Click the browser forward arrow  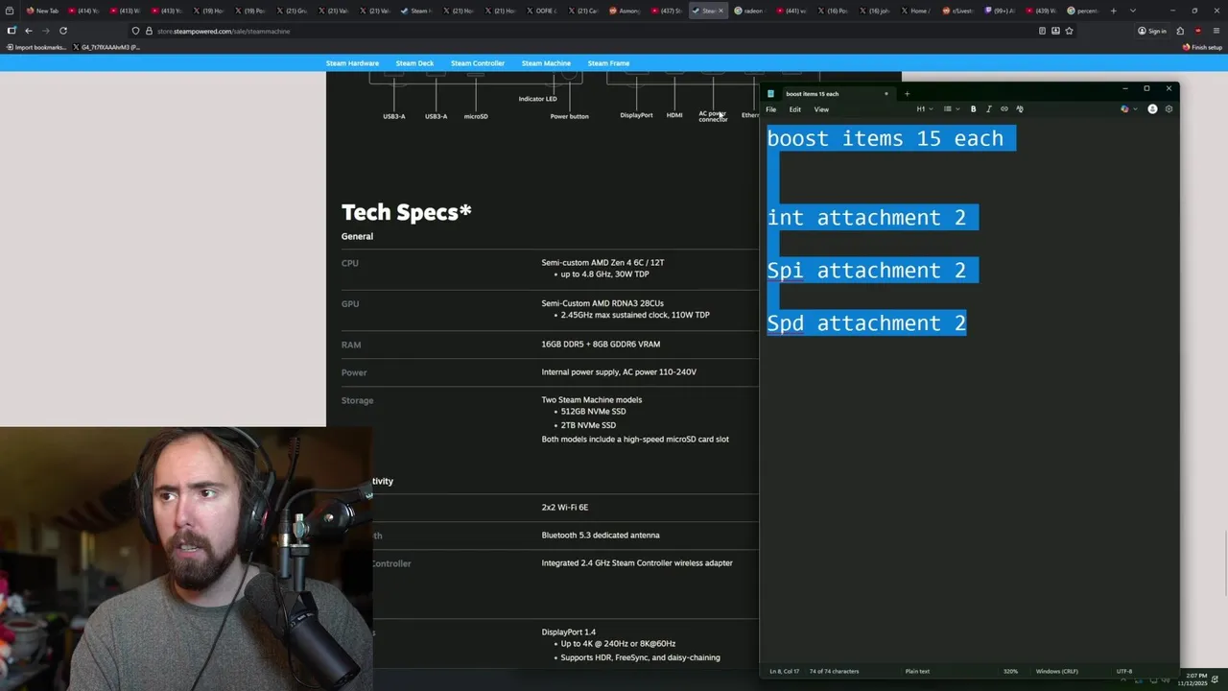tap(45, 31)
